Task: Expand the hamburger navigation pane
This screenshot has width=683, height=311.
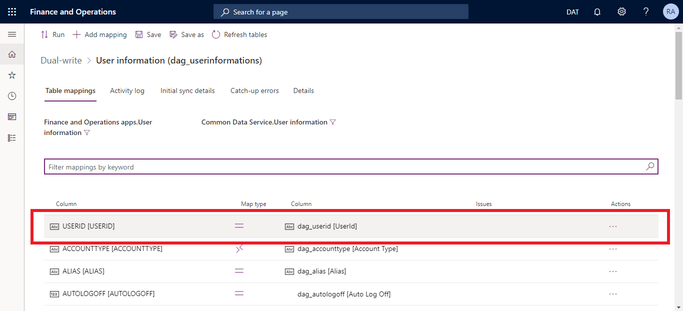Action: coord(12,34)
